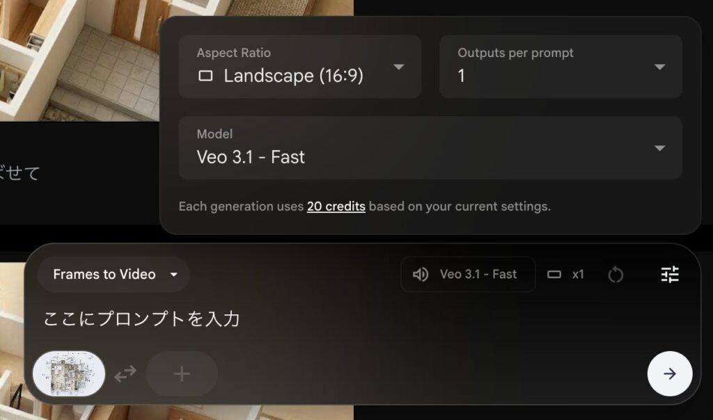The width and height of the screenshot is (713, 420).
Task: Click the circular refresh icon in prompt bar
Action: pyautogui.click(x=617, y=275)
